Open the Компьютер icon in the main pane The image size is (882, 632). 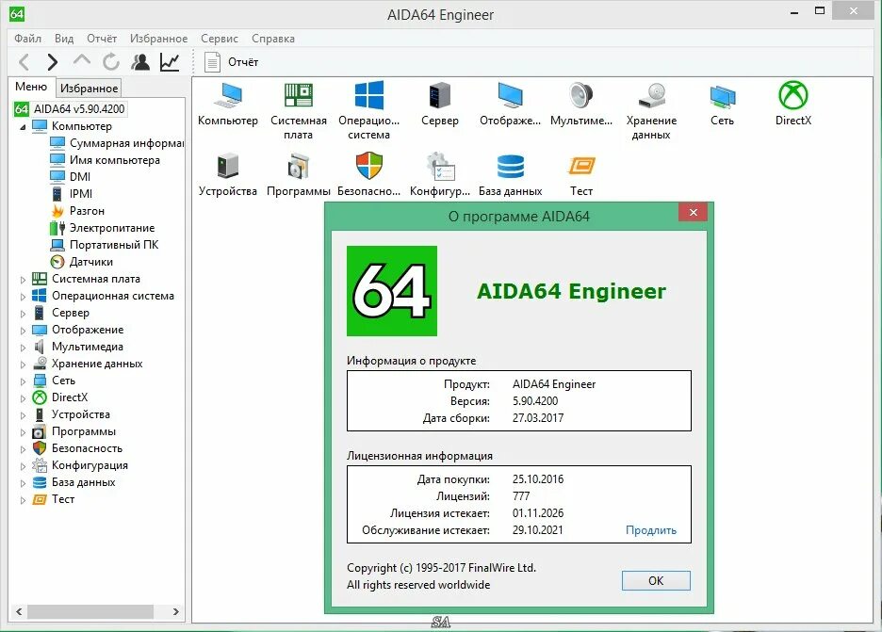[x=228, y=95]
